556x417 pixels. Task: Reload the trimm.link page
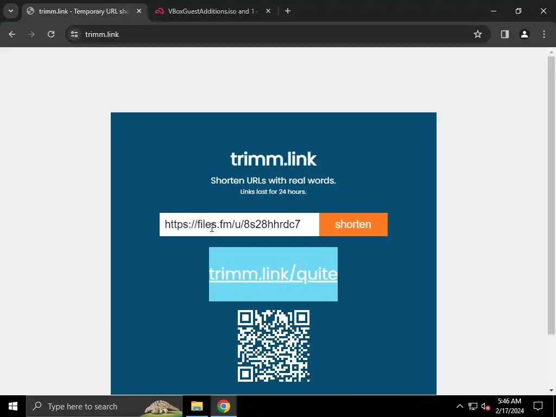[51, 34]
